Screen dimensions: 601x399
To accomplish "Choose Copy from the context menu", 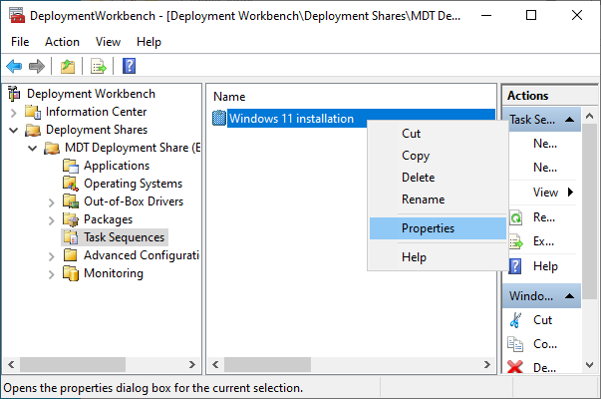I will click(x=438, y=156).
